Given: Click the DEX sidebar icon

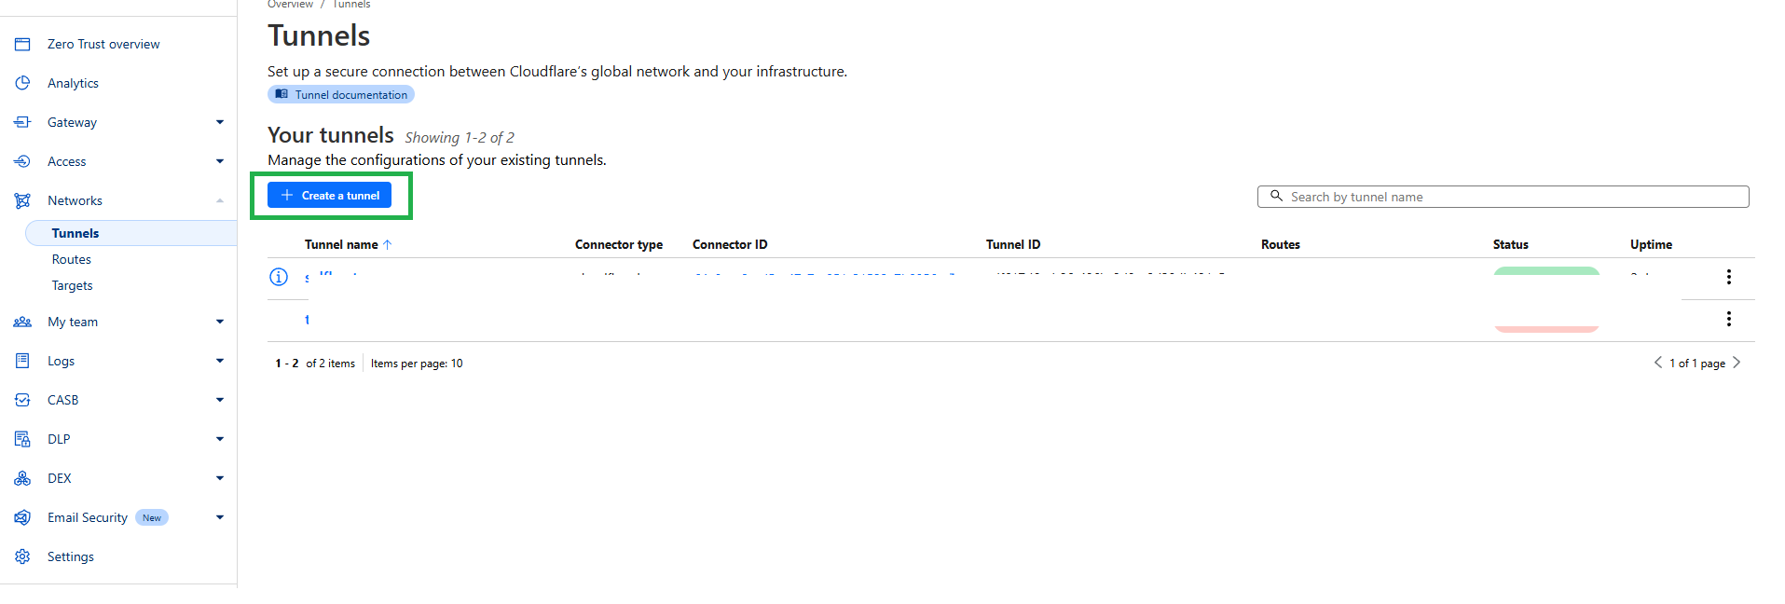Looking at the screenshot, I should [22, 478].
